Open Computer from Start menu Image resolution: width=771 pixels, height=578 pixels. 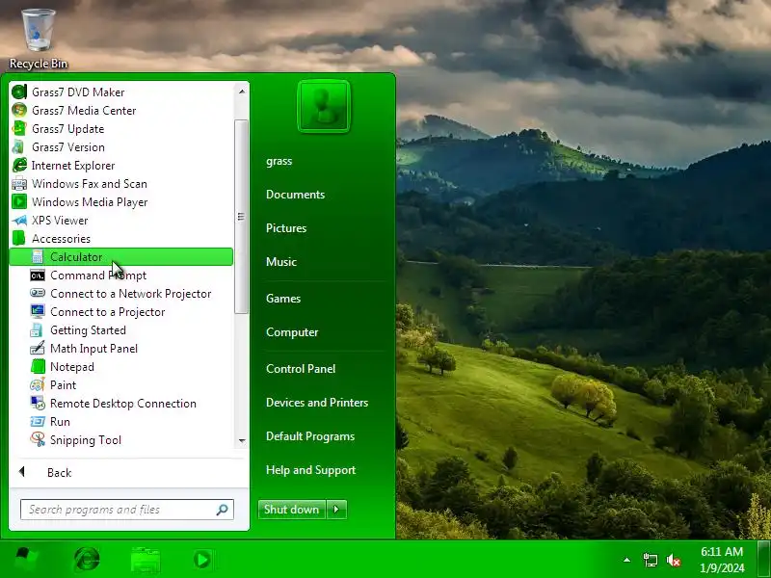click(x=292, y=332)
